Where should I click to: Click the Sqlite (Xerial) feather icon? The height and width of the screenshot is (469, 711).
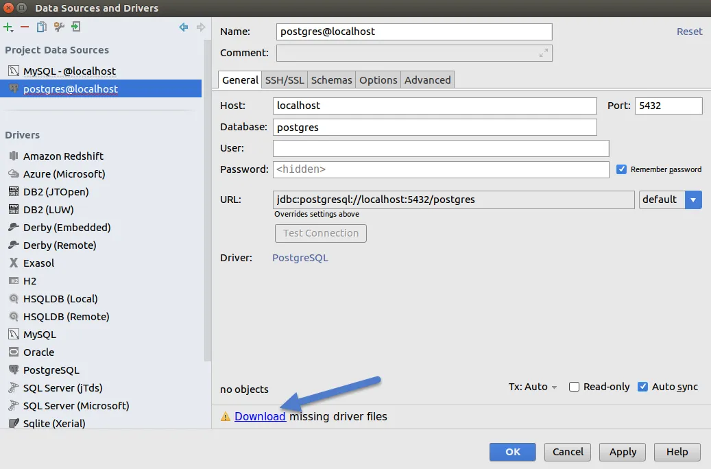(x=14, y=423)
